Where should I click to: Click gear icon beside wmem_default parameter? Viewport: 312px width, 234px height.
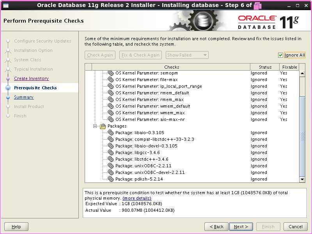point(110,106)
